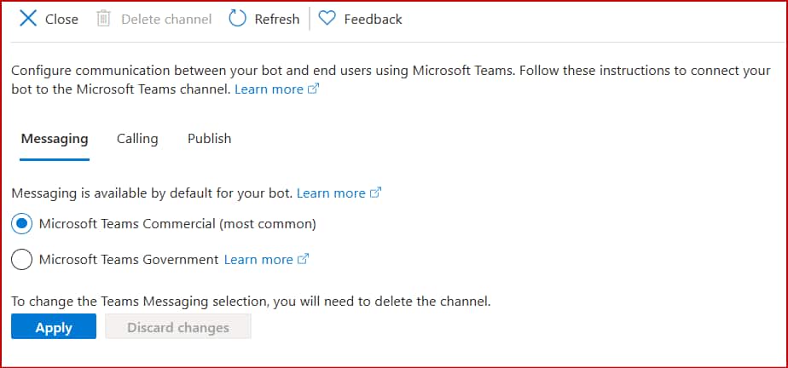Switch to the Messaging tab
Viewport: 788px width, 368px height.
pyautogui.click(x=55, y=139)
